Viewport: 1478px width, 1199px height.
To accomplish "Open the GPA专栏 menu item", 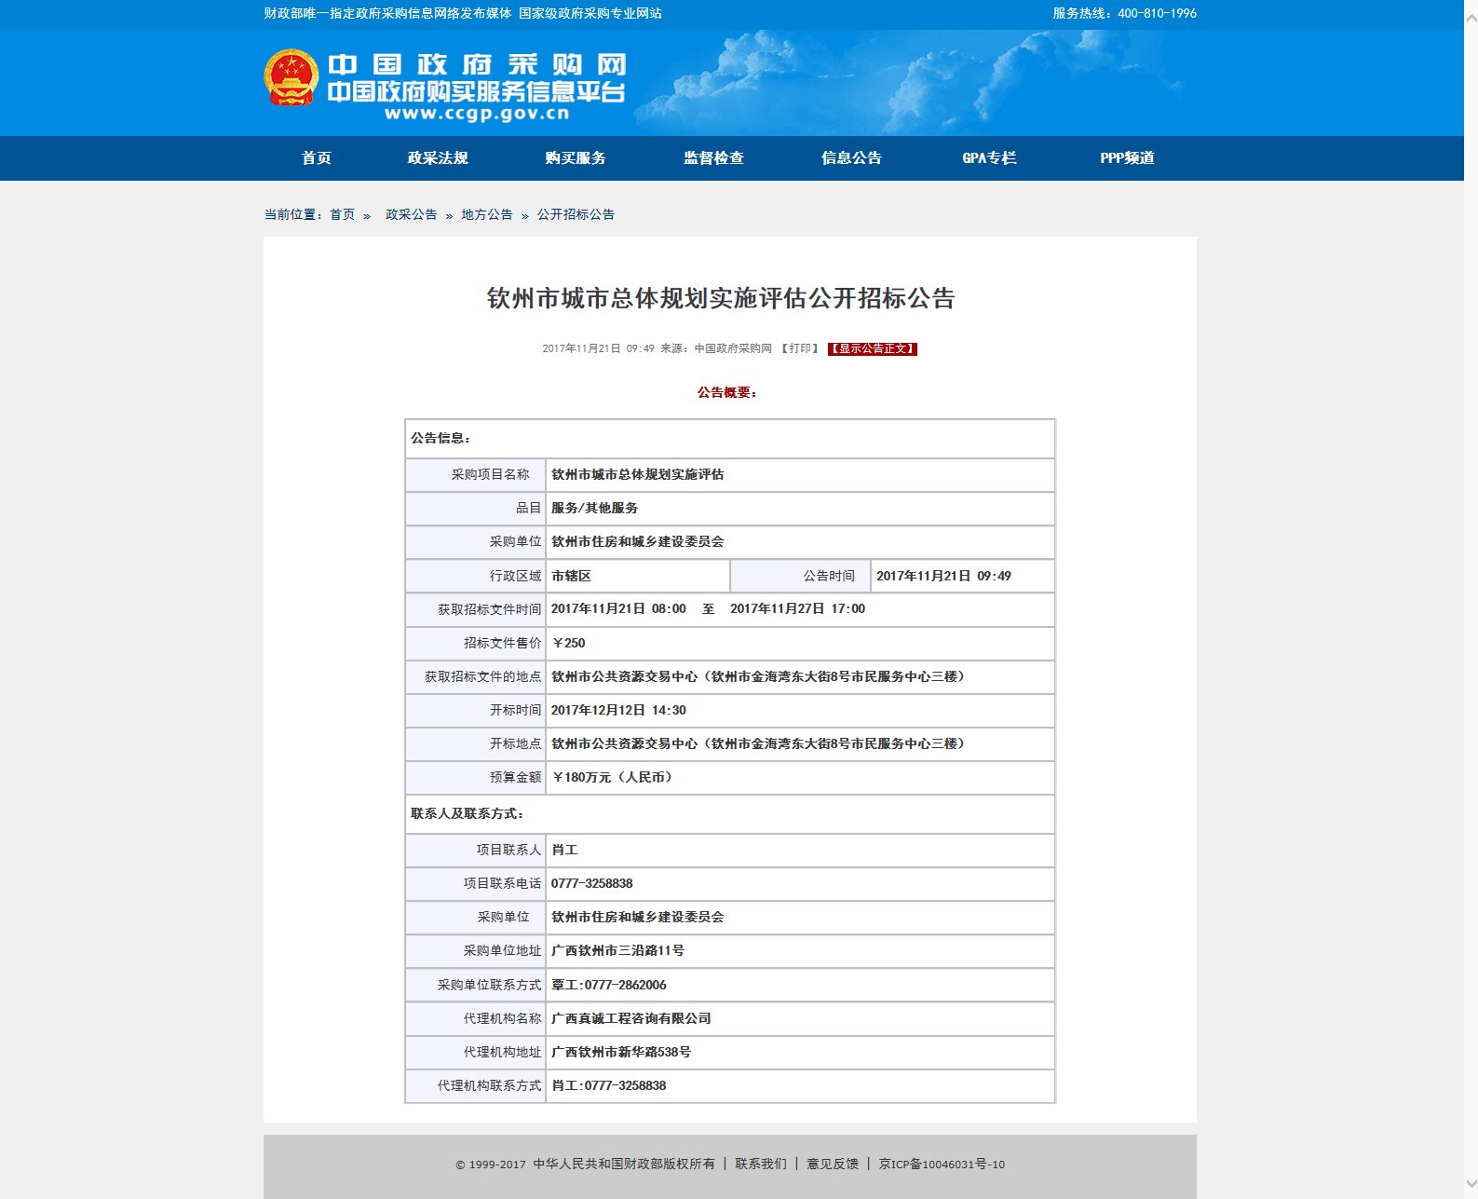I will [989, 158].
